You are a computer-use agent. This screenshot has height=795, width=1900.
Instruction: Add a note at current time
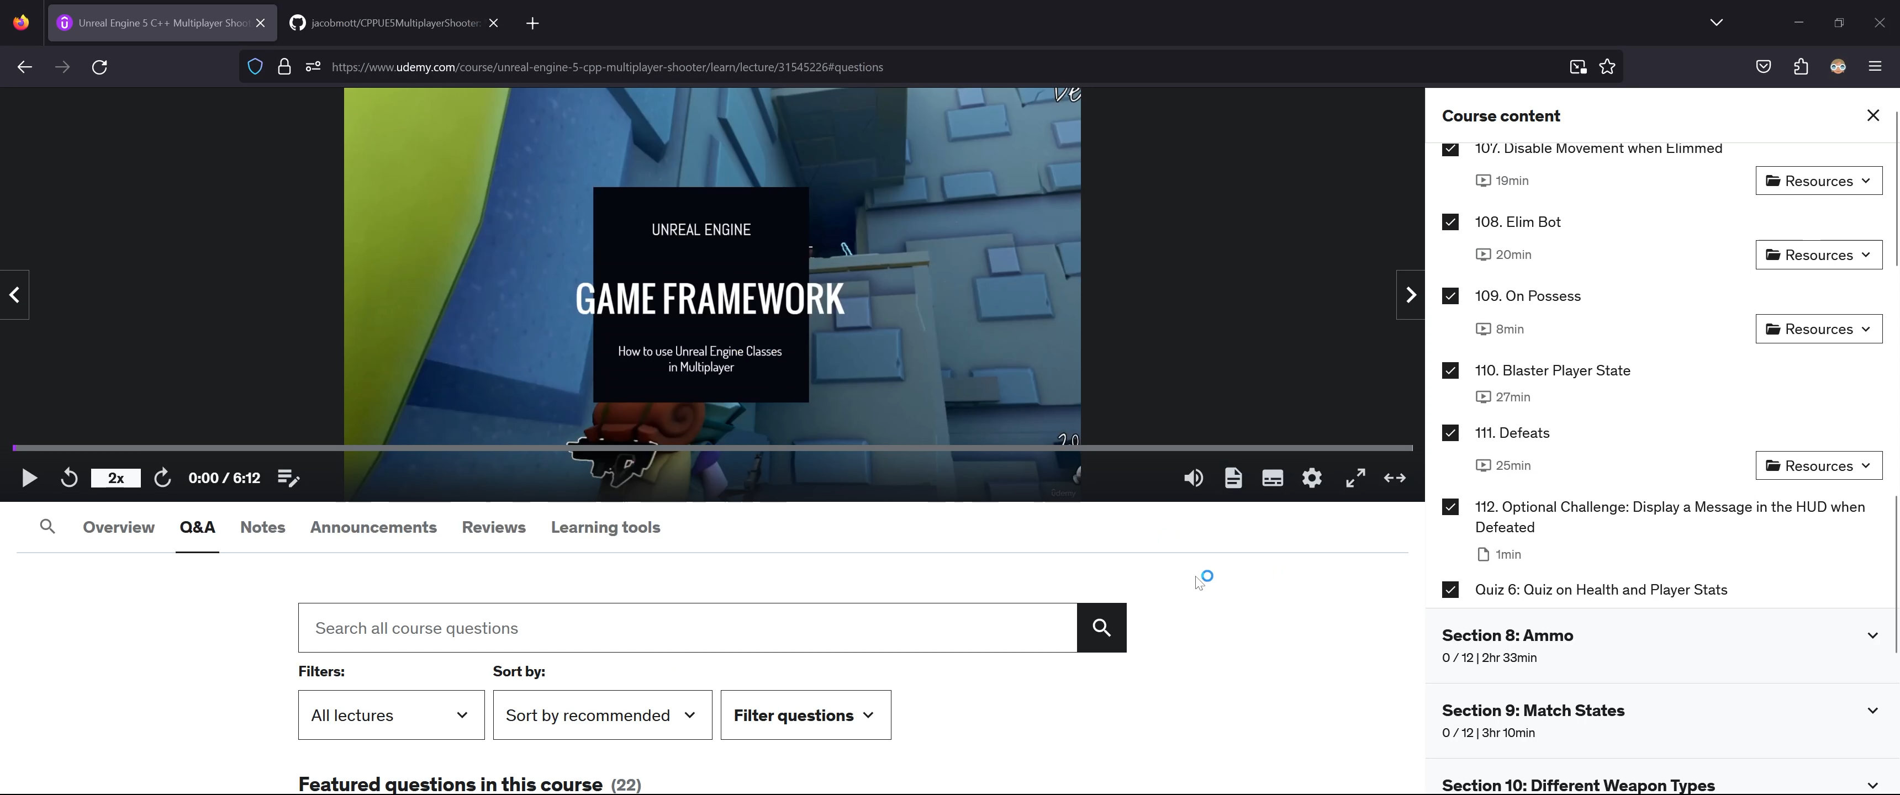[x=288, y=478]
